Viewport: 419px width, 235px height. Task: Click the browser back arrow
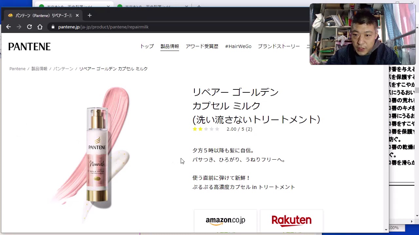click(9, 27)
